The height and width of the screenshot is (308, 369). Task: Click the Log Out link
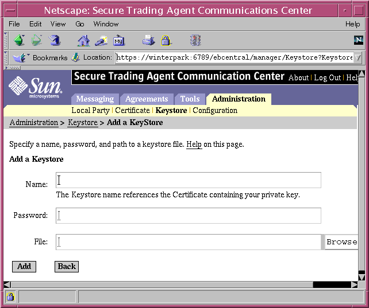(x=328, y=77)
